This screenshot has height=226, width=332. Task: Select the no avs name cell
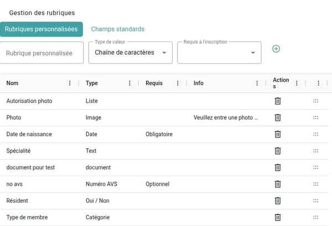14,184
